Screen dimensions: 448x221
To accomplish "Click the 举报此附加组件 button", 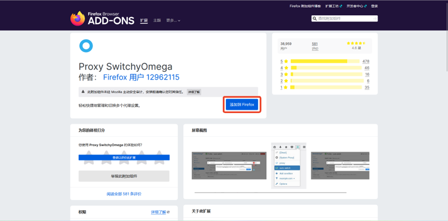I will pyautogui.click(x=124, y=176).
